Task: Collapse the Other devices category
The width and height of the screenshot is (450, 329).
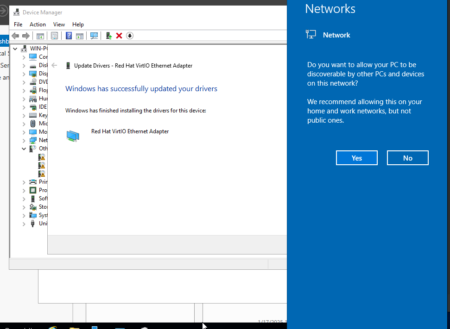Action: [24, 149]
